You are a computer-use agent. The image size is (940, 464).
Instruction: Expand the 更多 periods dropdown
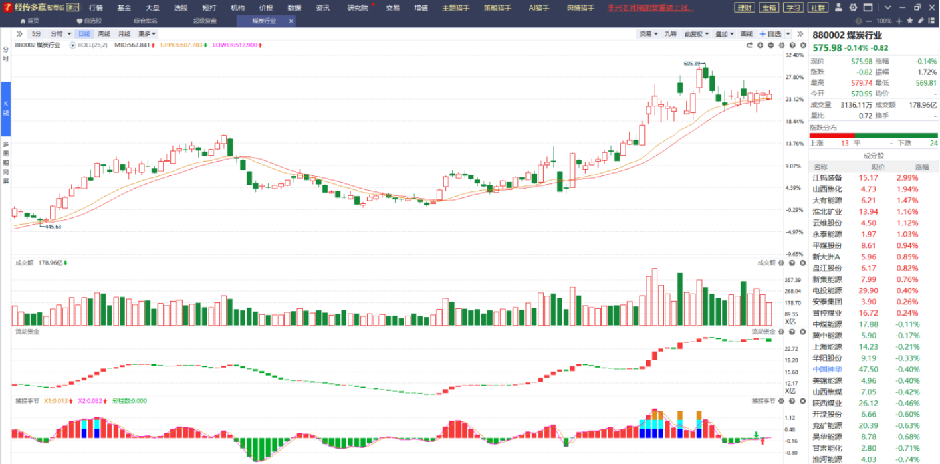[147, 34]
